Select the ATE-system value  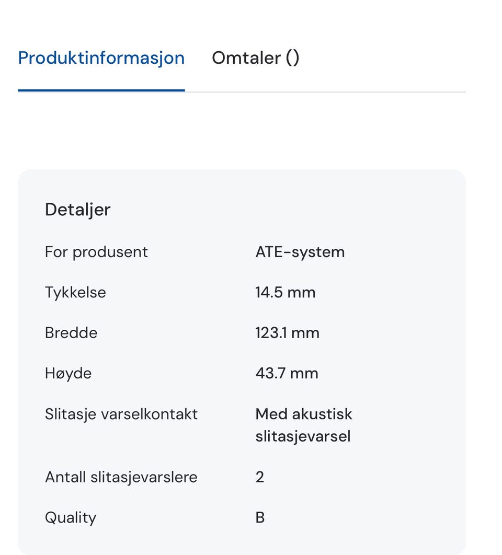click(x=300, y=252)
